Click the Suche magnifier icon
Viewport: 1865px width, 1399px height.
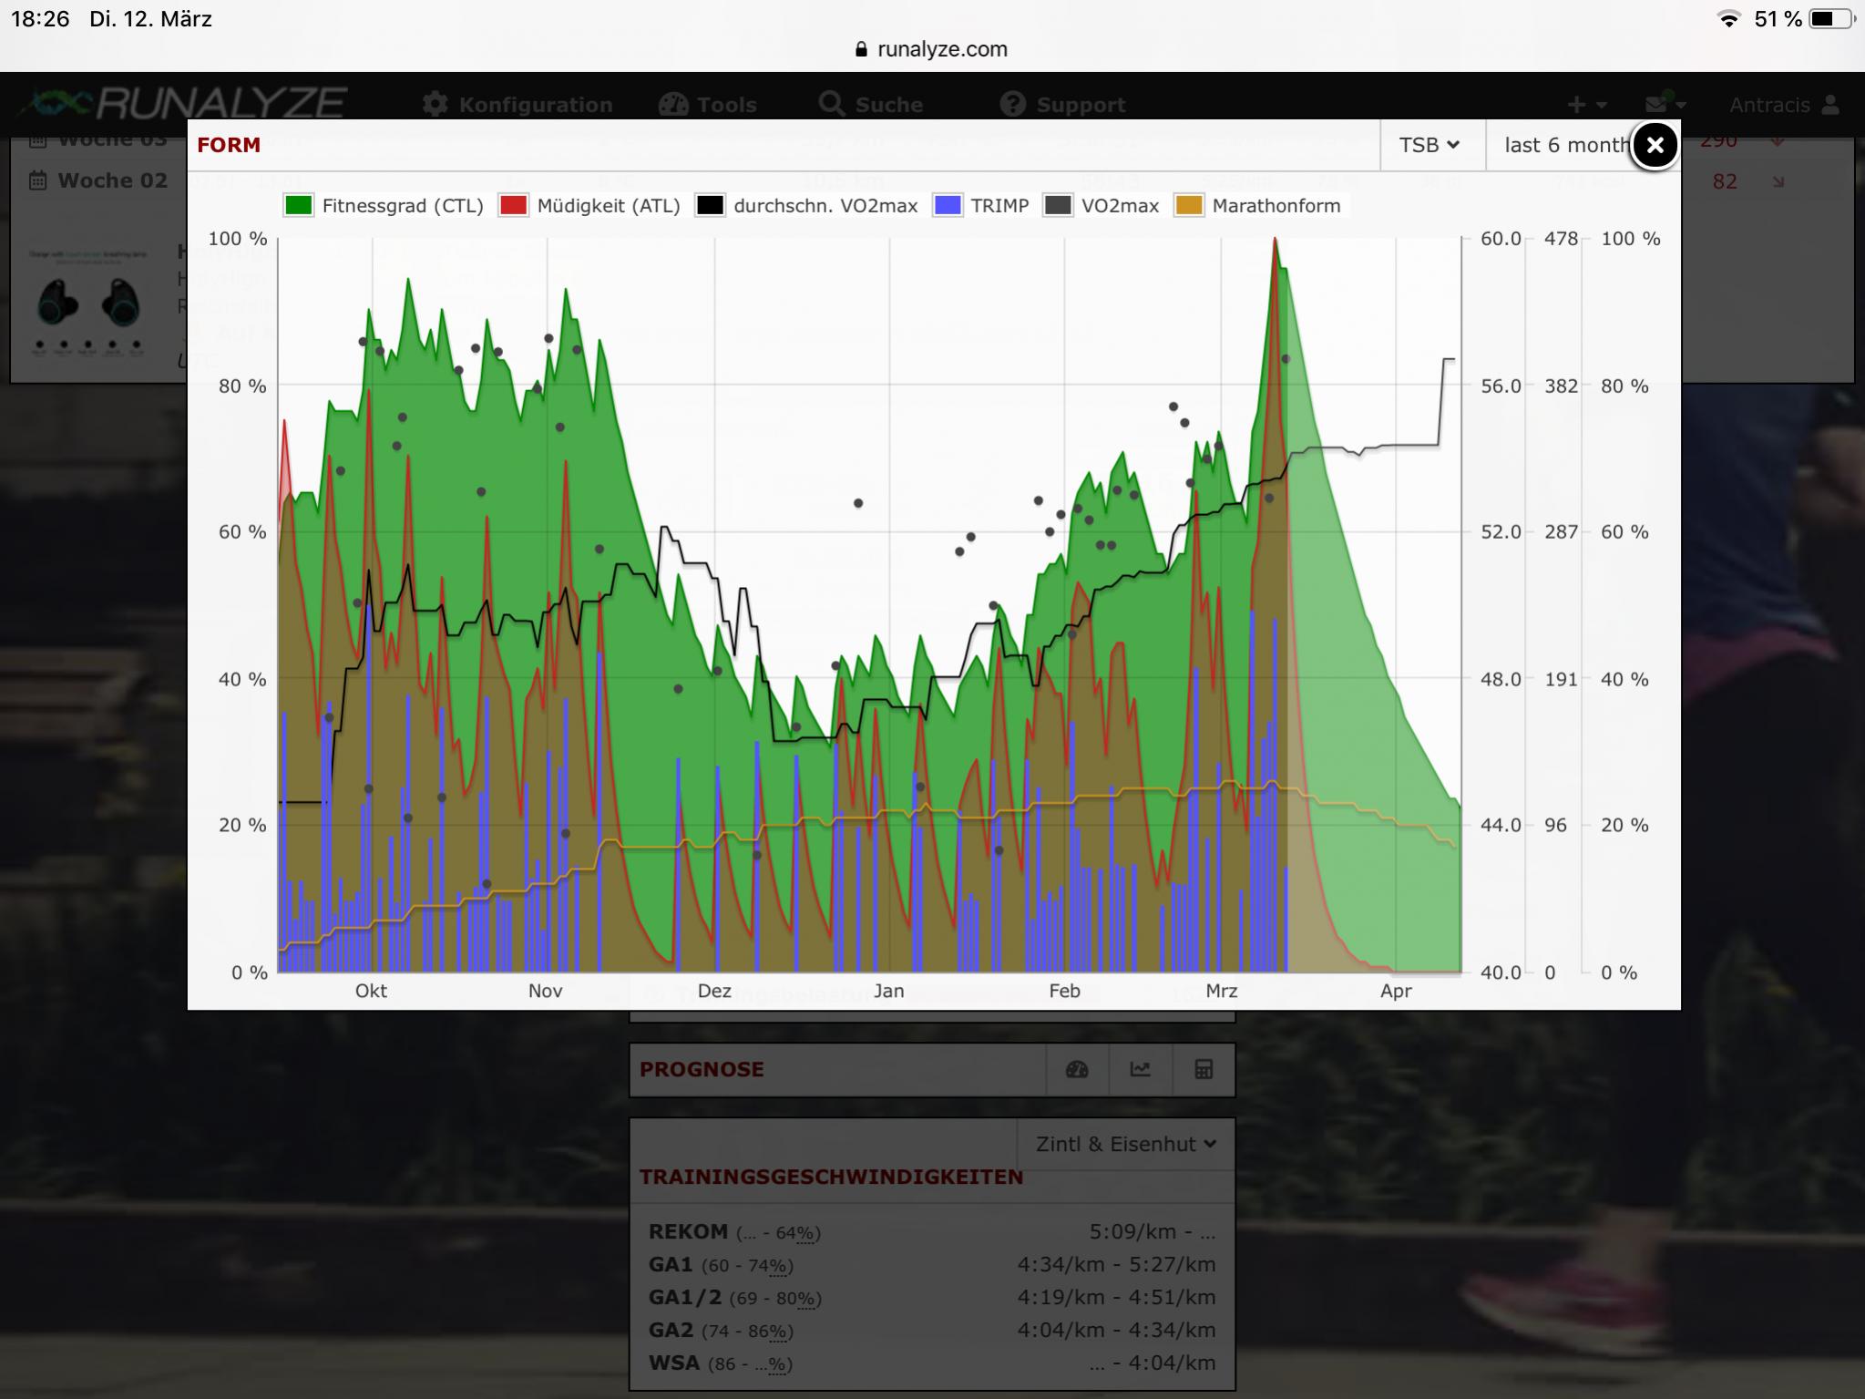831,104
